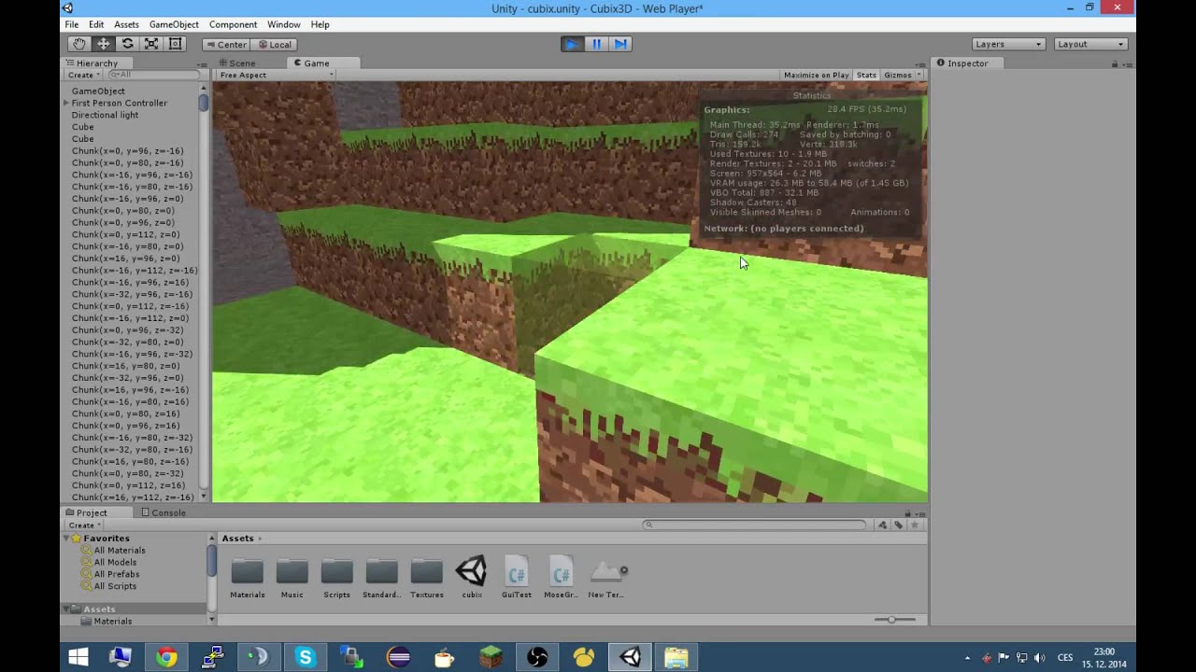Open the GameObject menu
The image size is (1196, 672).
174,24
